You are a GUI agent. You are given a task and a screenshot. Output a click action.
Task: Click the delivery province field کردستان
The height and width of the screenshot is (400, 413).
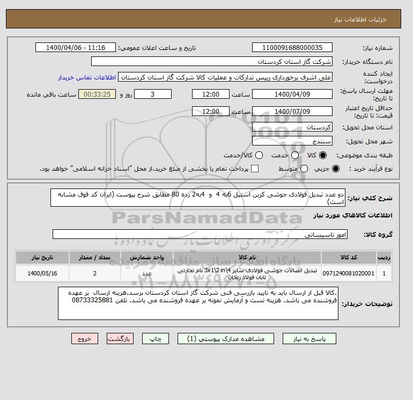point(292,127)
